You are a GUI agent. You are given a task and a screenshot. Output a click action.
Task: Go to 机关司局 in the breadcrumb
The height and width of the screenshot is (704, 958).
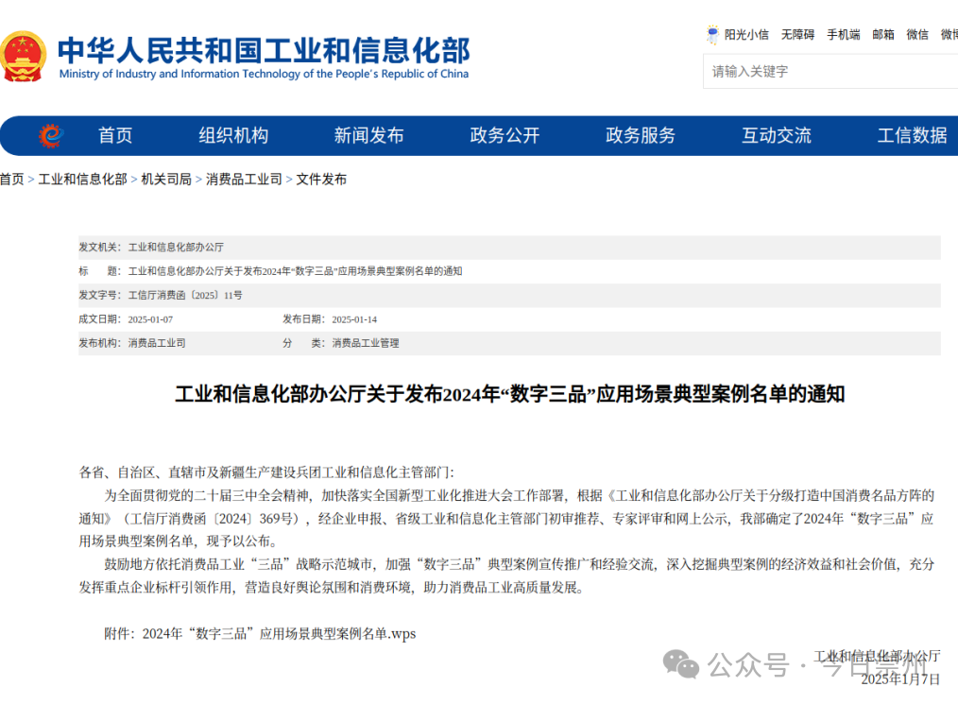click(x=166, y=179)
